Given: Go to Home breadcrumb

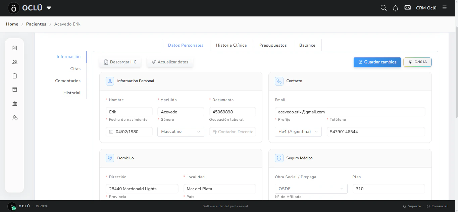Looking at the screenshot, I should 12,24.
